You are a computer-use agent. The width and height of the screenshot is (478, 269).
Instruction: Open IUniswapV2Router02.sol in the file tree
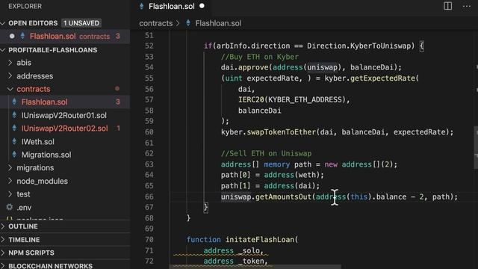tap(64, 129)
